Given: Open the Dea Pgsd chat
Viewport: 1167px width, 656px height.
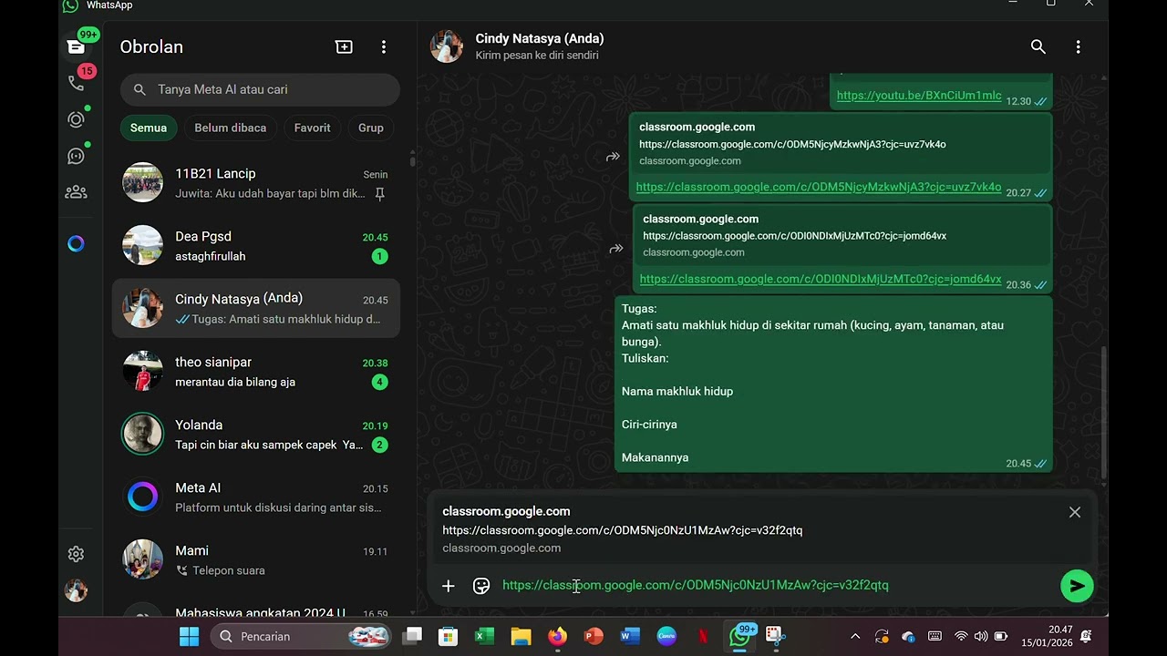Looking at the screenshot, I should pyautogui.click(x=256, y=246).
